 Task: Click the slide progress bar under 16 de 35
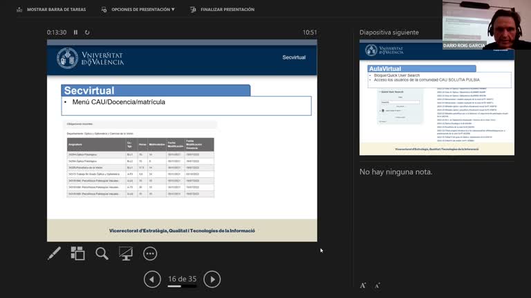tap(182, 286)
